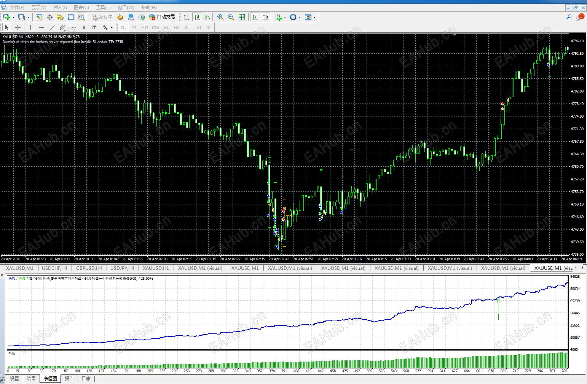Select the vertical line drawing tool
Screen dimensions: 587x384
(31, 27)
